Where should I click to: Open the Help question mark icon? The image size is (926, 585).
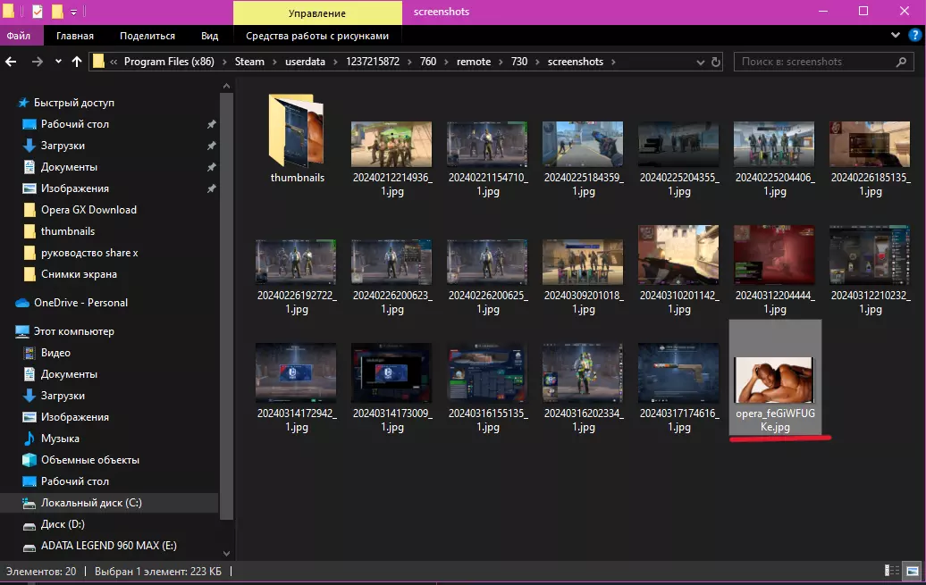click(x=914, y=35)
